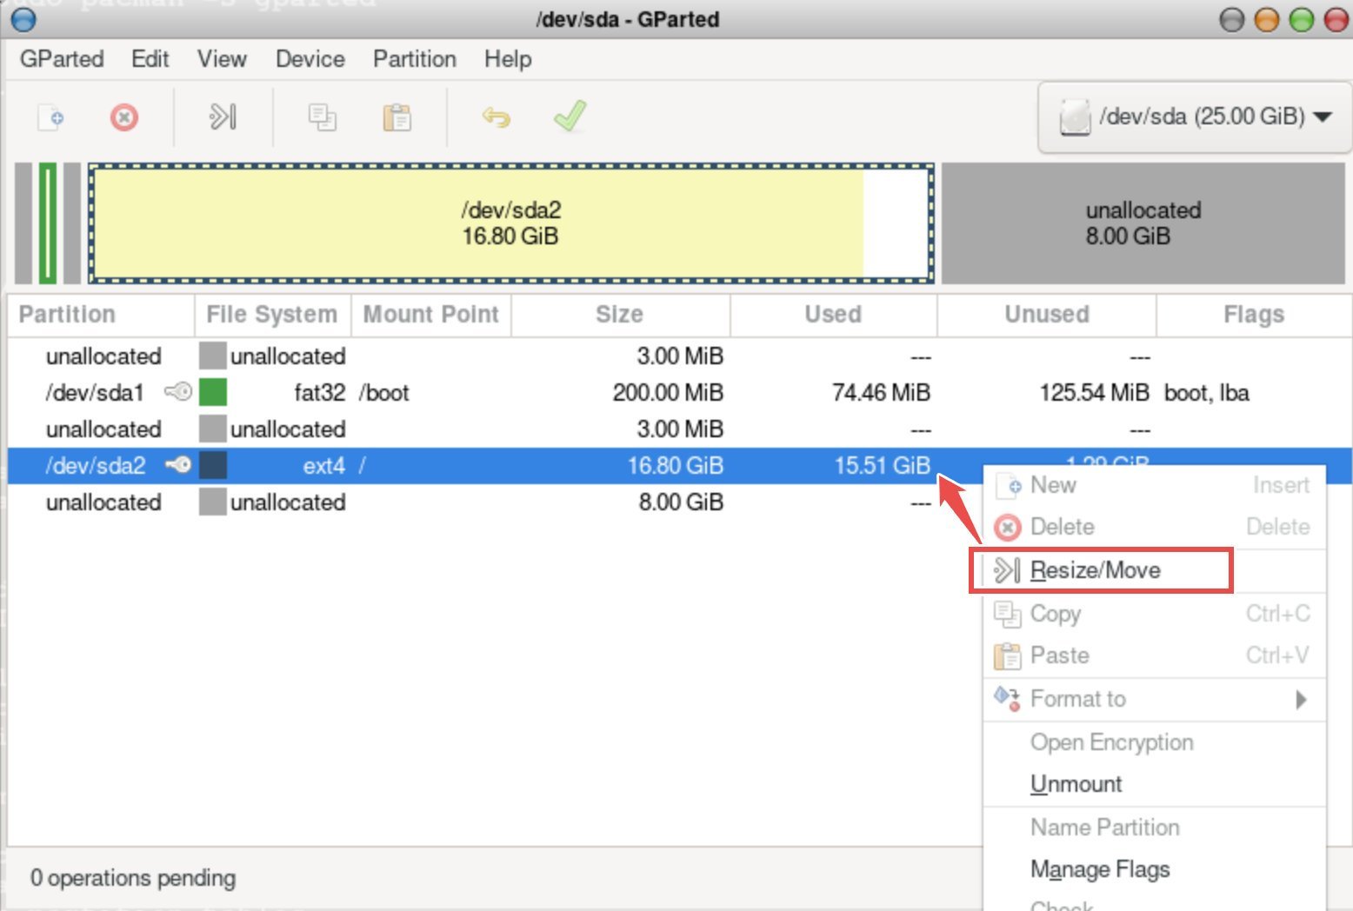Click the green fat32 color square
Image resolution: width=1353 pixels, height=911 pixels.
[213, 392]
